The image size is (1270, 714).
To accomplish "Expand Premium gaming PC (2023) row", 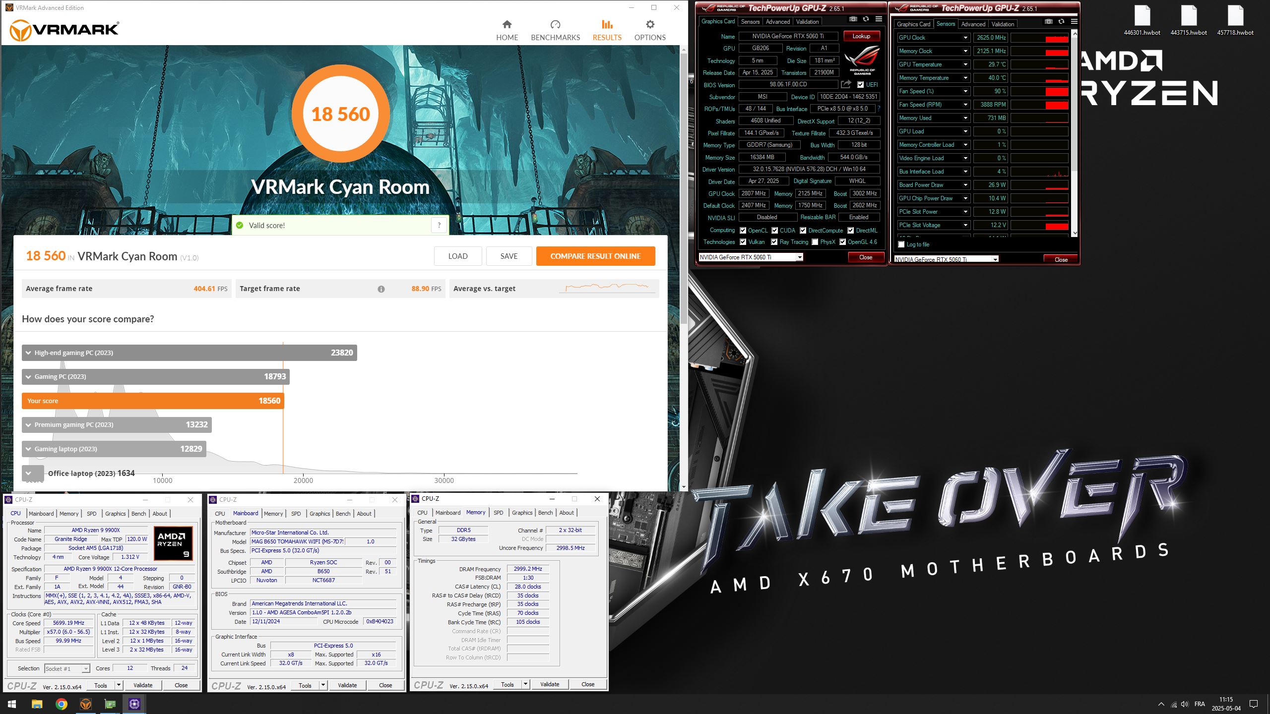I will tap(117, 424).
